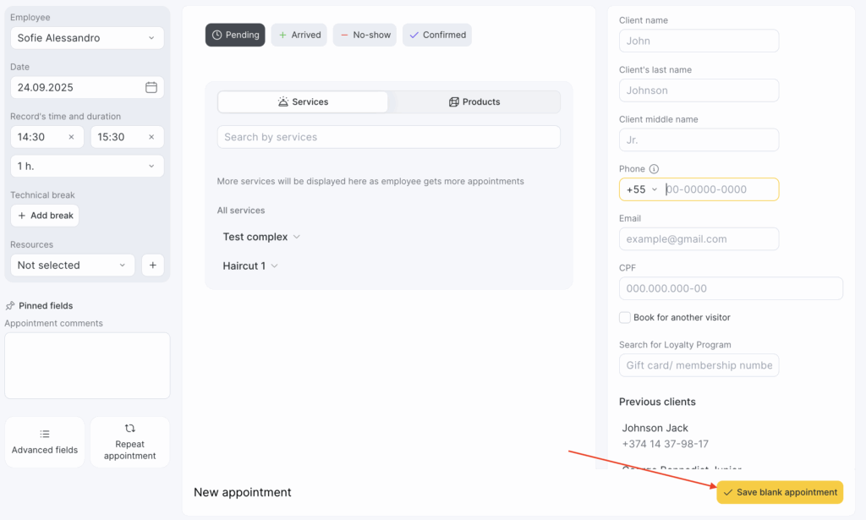Clear the 14:30 start time
Viewport: 866px width, 520px height.
(x=71, y=137)
